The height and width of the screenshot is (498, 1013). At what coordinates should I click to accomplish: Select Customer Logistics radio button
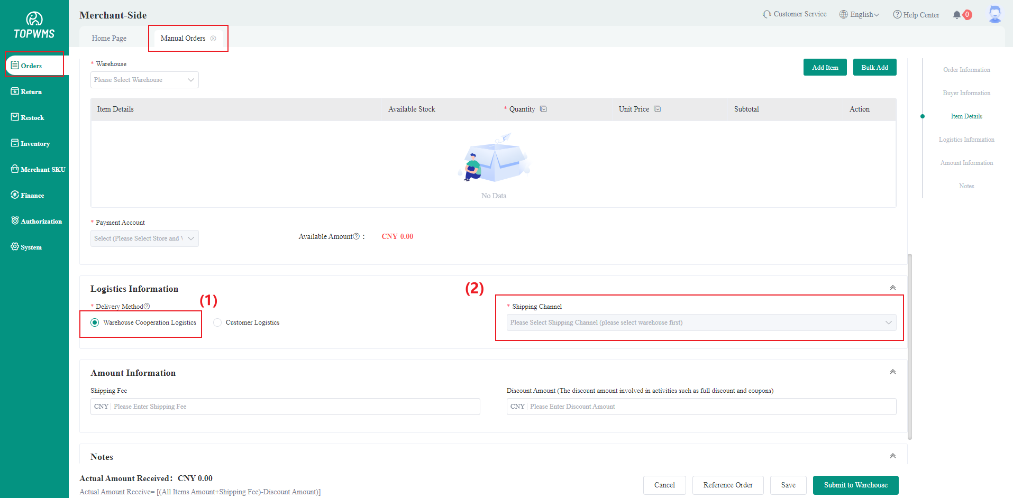point(217,322)
